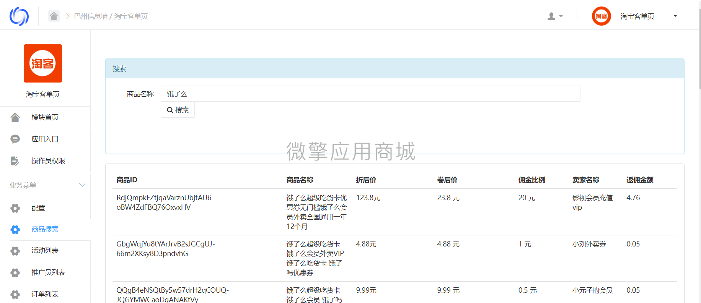The width and height of the screenshot is (701, 303).
Task: Open 推广员列表 menu item
Action: pos(48,272)
